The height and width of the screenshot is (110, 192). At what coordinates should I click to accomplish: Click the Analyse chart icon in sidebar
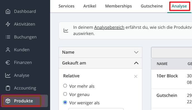tap(8, 75)
